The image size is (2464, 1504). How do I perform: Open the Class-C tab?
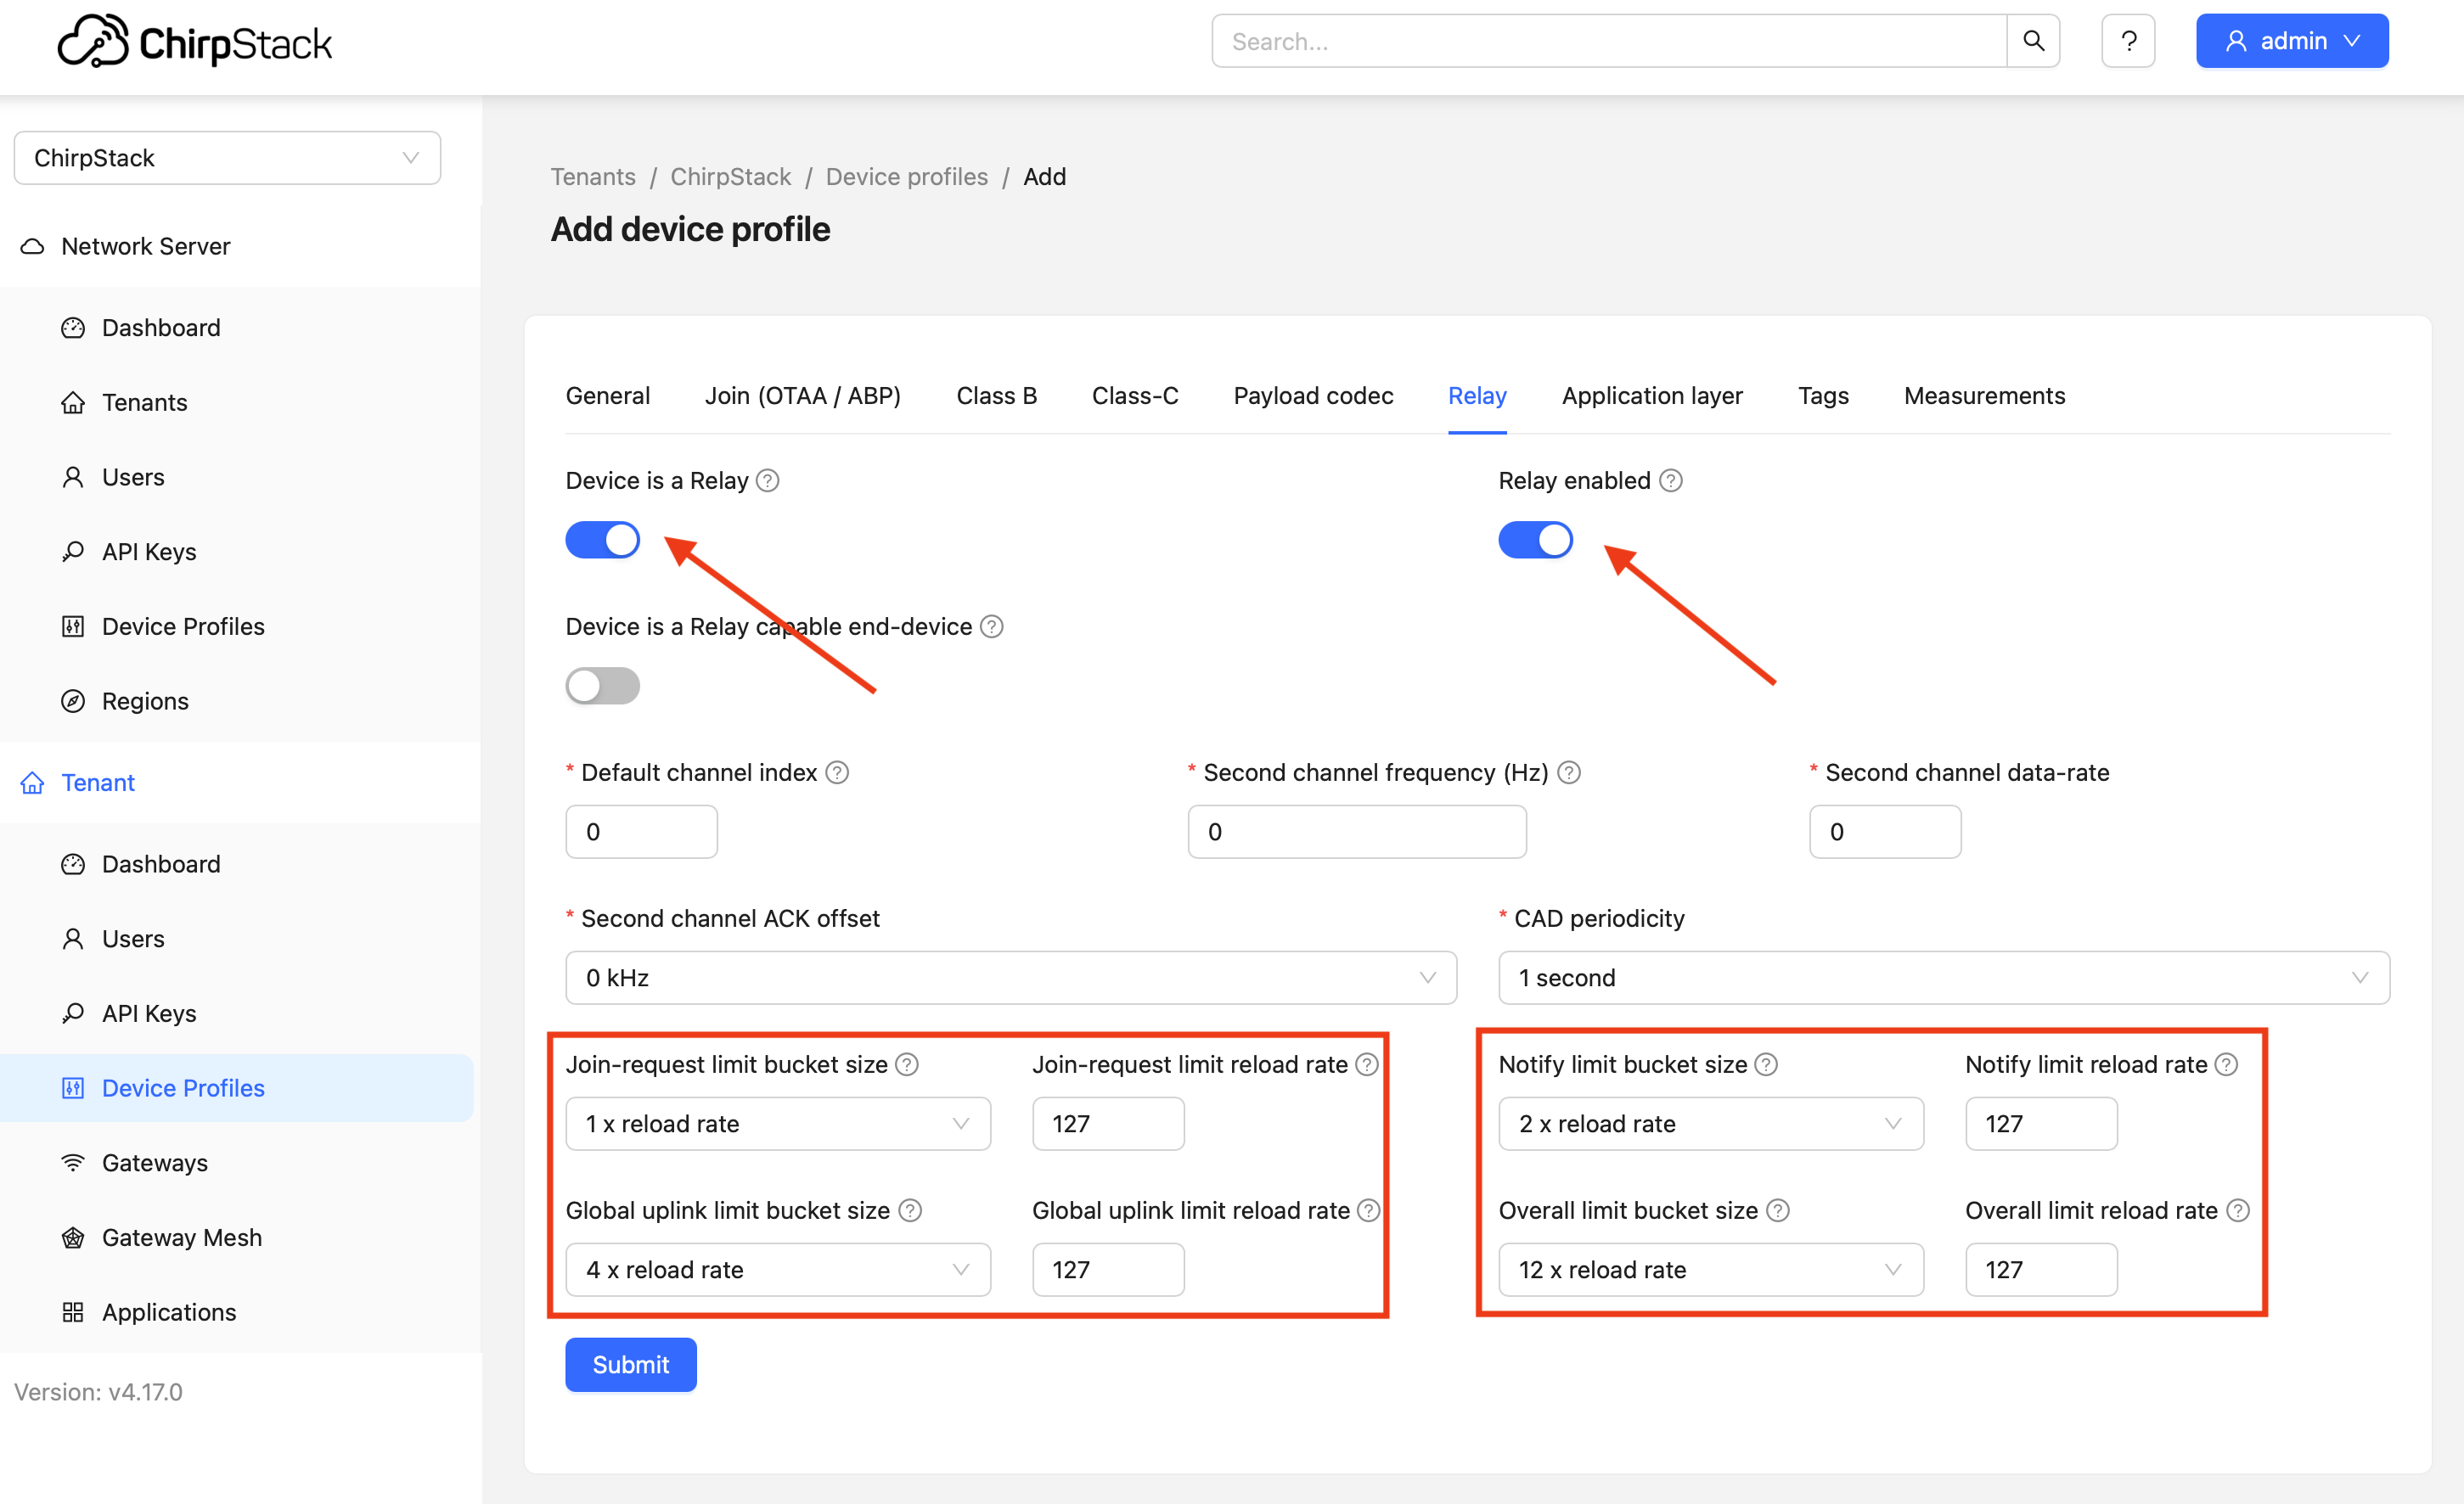point(1134,396)
